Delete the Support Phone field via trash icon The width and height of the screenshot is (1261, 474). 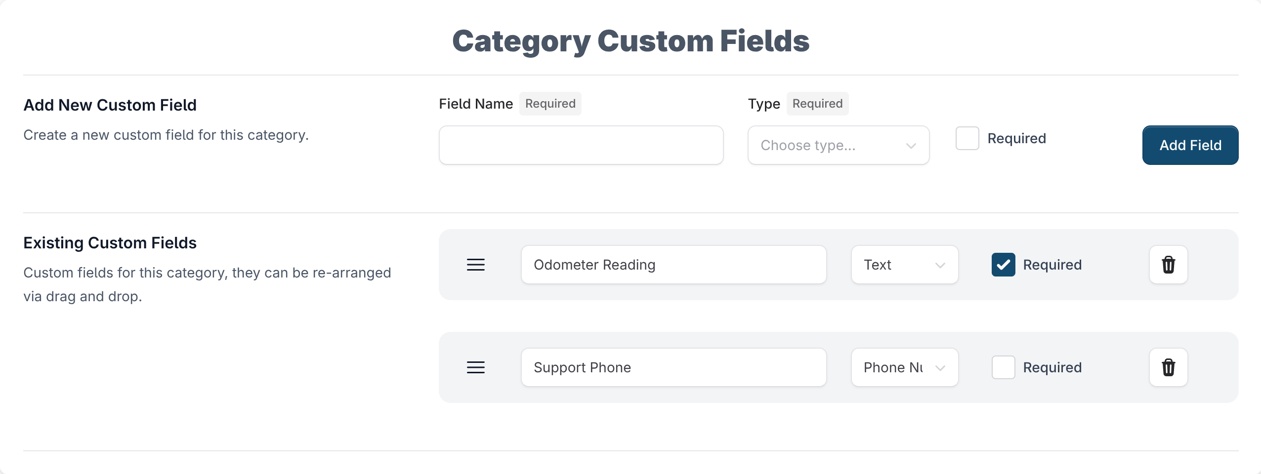pyautogui.click(x=1168, y=367)
